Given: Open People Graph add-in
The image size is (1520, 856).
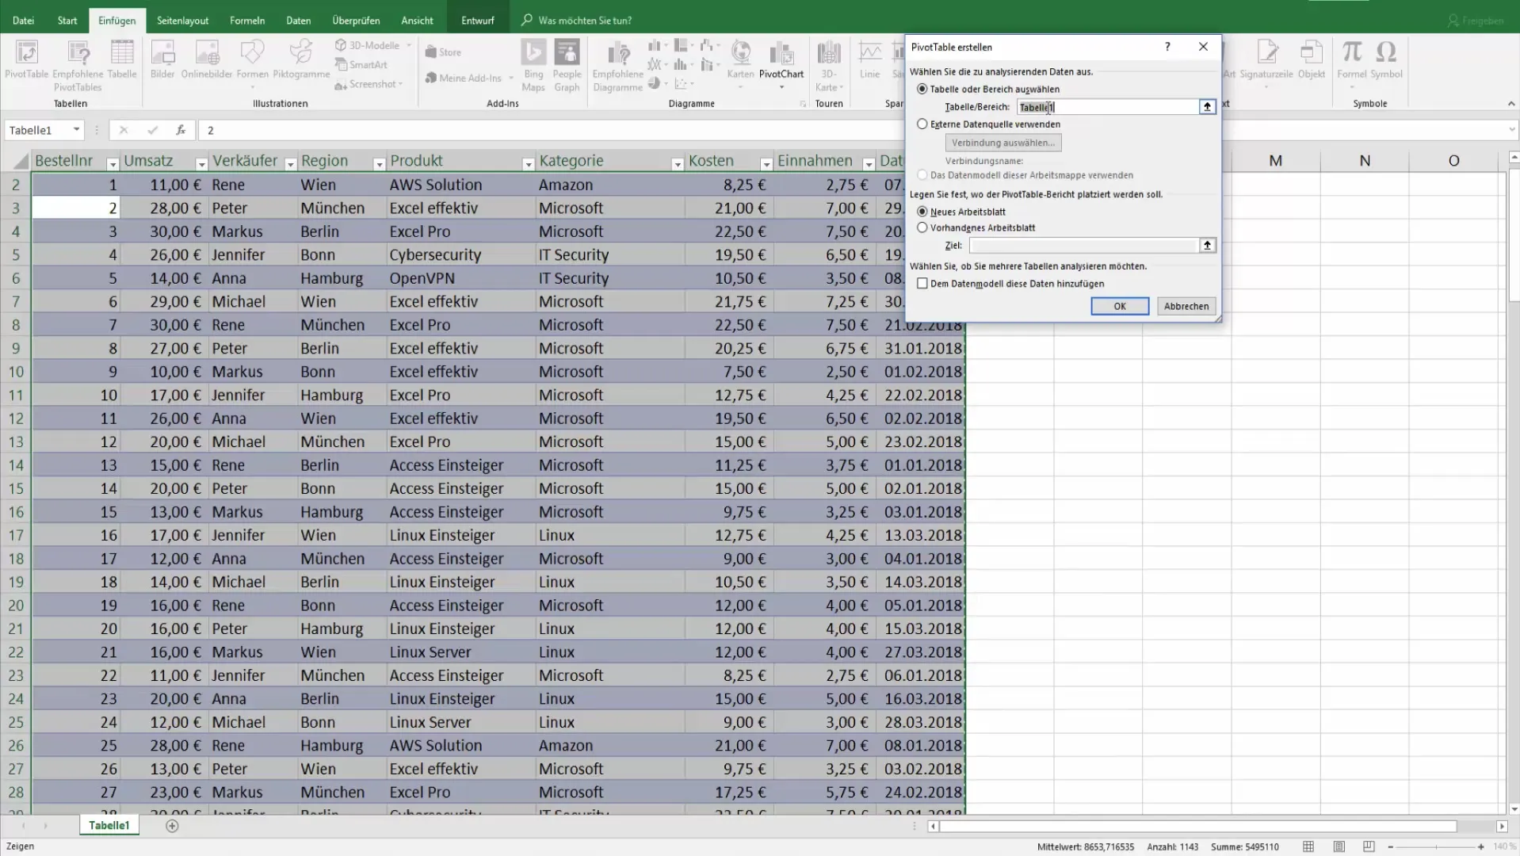Looking at the screenshot, I should [567, 65].
